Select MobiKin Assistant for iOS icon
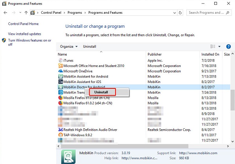This screenshot has width=235, height=164. click(x=60, y=82)
